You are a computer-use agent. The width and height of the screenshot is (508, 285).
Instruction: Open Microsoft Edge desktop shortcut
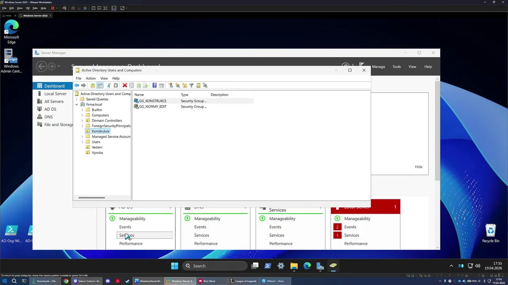tap(12, 32)
